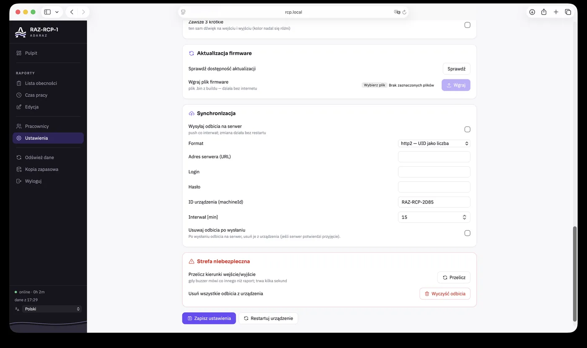Click the online · 0h 2m status text
The image size is (587, 348).
click(32, 292)
